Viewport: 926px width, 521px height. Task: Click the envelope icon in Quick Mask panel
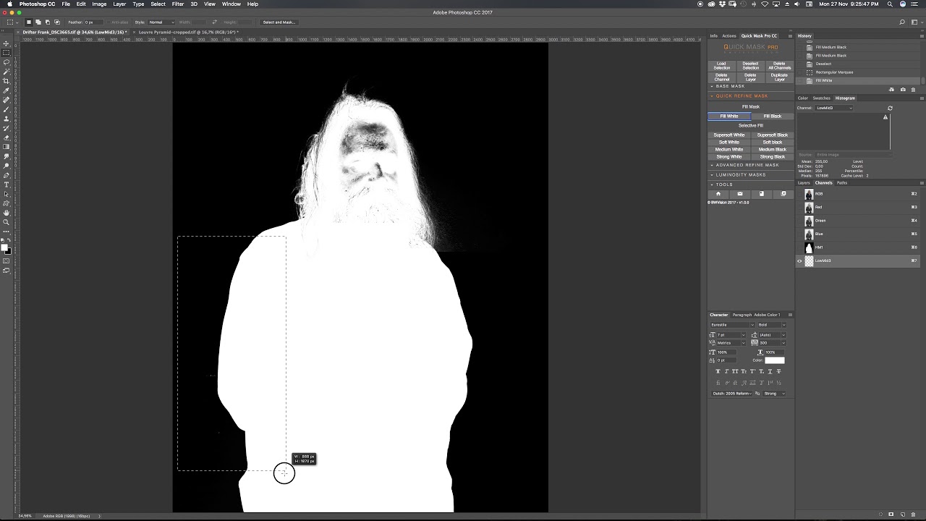coord(740,194)
